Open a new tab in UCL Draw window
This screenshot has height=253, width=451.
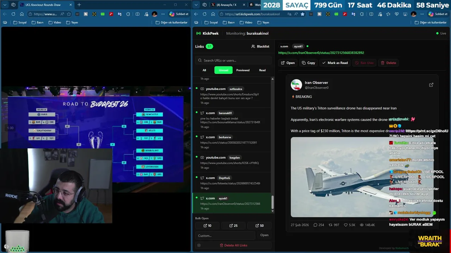coord(79,5)
